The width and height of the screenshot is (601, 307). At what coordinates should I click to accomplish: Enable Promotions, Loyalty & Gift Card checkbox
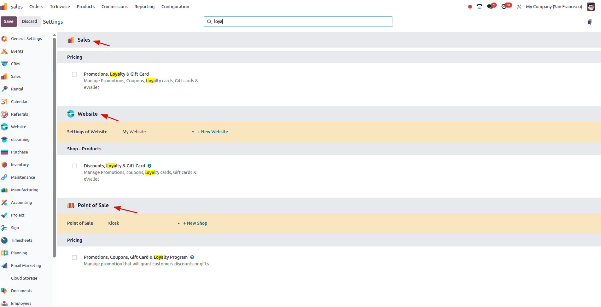74,74
